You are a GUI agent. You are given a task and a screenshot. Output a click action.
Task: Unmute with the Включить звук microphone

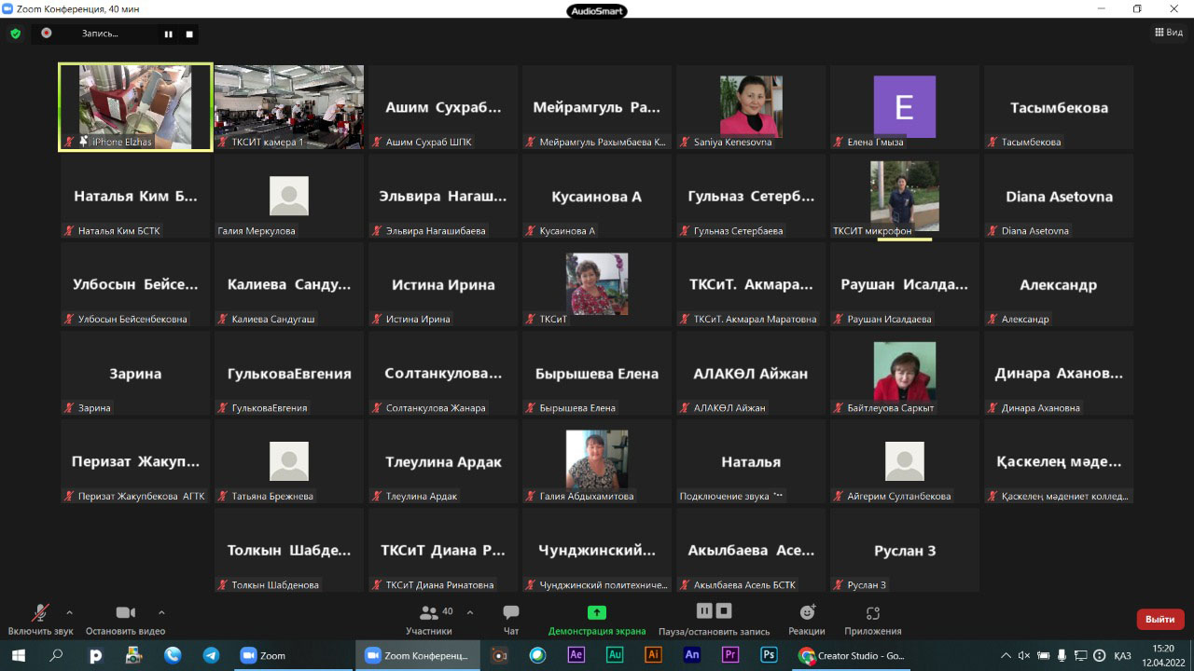(x=40, y=620)
